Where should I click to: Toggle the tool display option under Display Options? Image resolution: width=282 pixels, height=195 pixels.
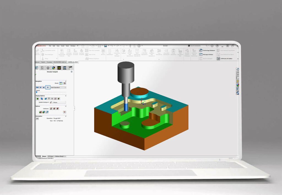(49, 98)
